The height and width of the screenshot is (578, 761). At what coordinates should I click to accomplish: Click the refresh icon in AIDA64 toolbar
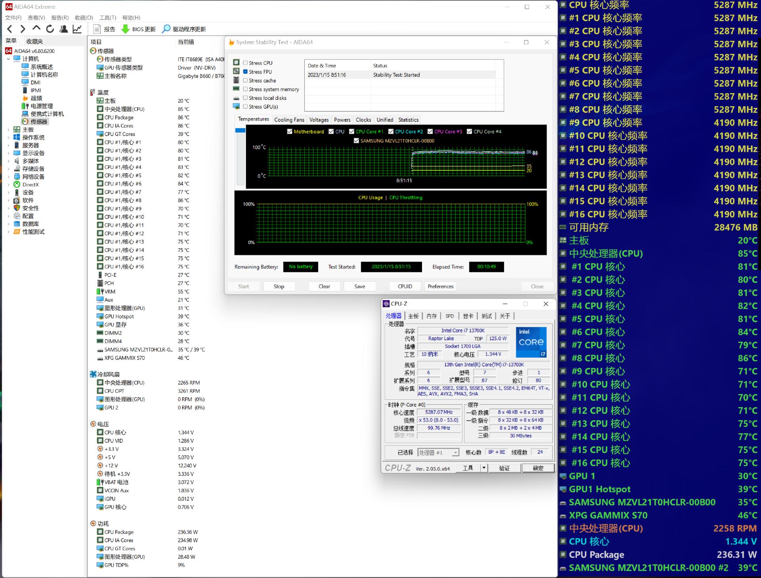point(50,29)
